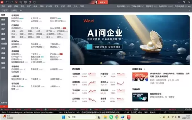Click the redo arrow in the title bar
Image resolution: width=192 pixels, height=120 pixels.
(12, 2)
